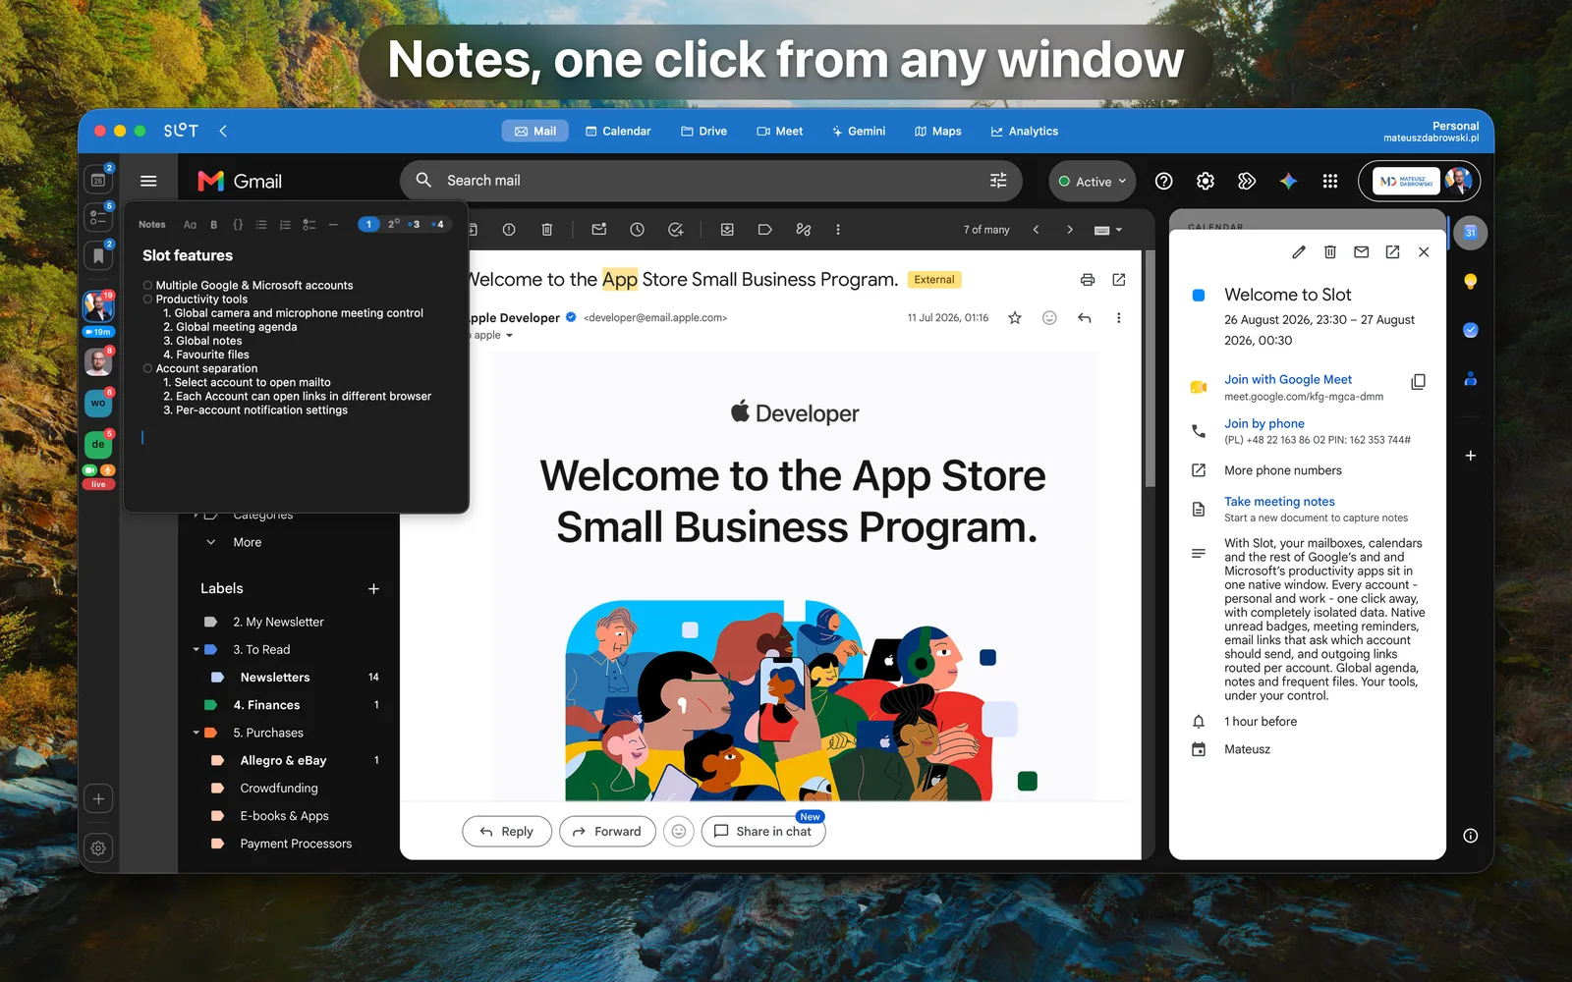The height and width of the screenshot is (982, 1572).
Task: Toggle checklist formatting in Notes toolbar
Action: tap(309, 225)
